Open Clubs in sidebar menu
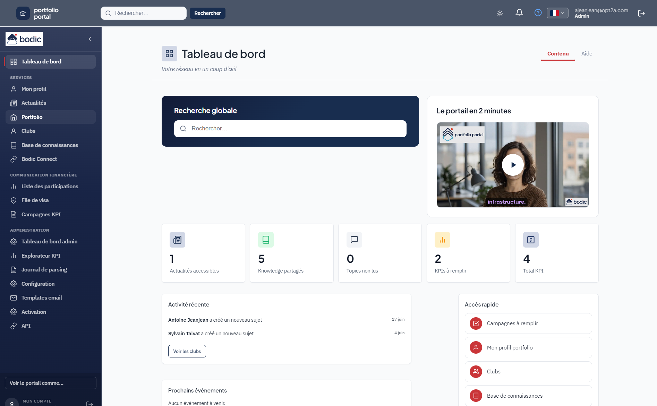 pos(51,131)
